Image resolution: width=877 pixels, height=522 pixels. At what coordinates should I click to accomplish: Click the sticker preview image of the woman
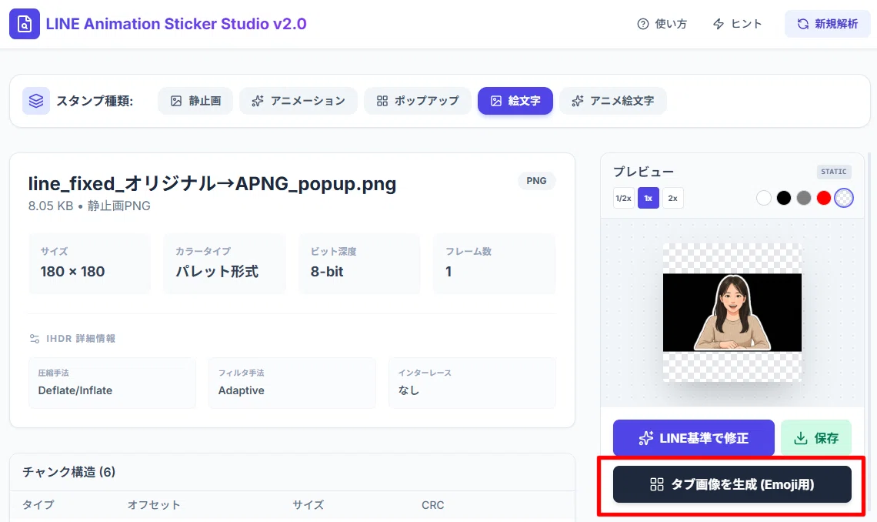[732, 312]
